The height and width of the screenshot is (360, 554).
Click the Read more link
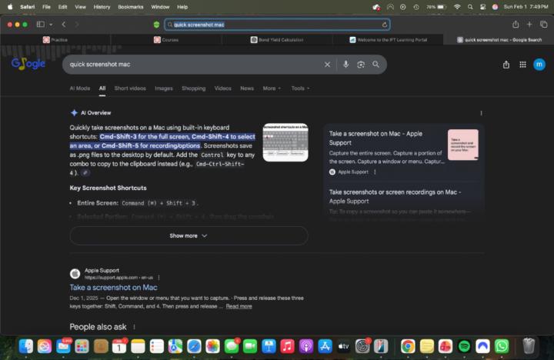(x=239, y=306)
